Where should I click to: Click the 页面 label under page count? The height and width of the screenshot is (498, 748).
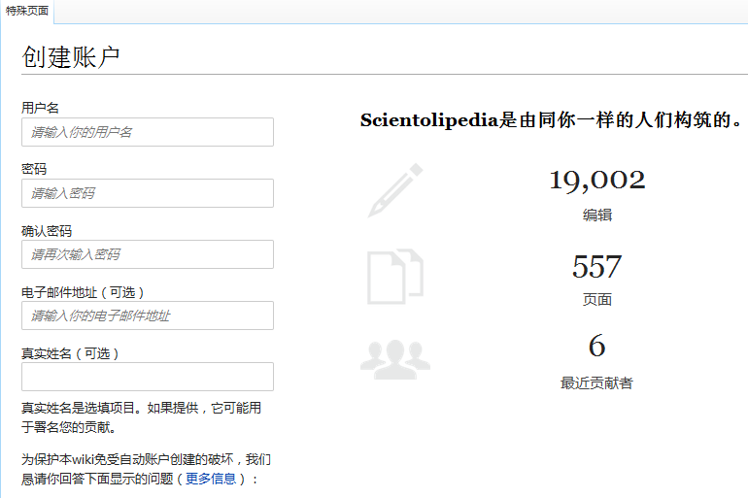(596, 300)
